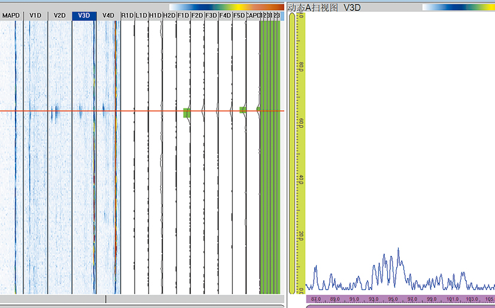The height and width of the screenshot is (308, 495).
Task: Select the MAPD channel column header
Action: [x=11, y=16]
